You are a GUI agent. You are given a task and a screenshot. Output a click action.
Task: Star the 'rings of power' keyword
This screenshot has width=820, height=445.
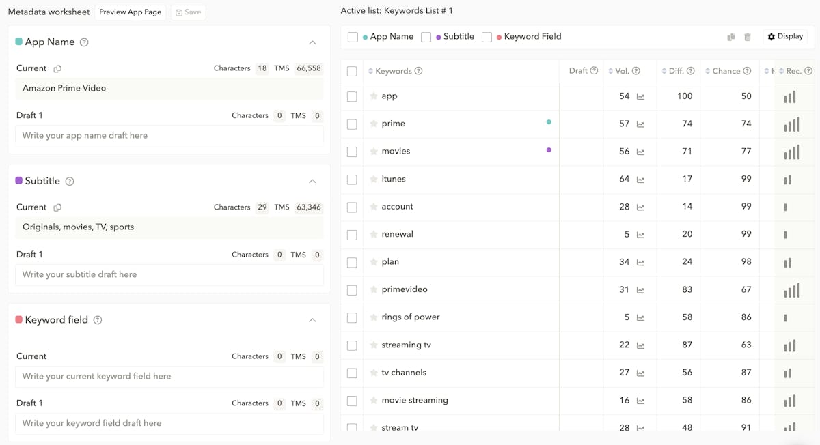pos(374,317)
